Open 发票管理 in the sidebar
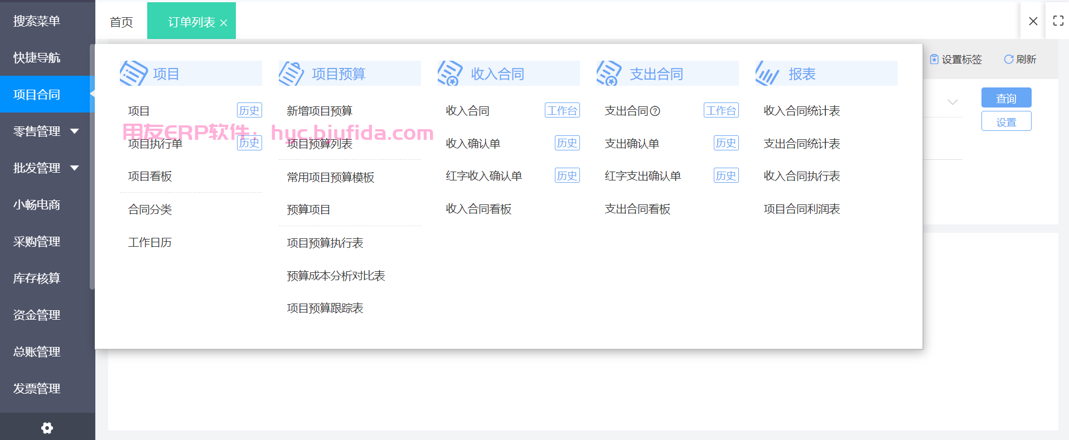Screen dimensions: 1069x440 (x=37, y=388)
